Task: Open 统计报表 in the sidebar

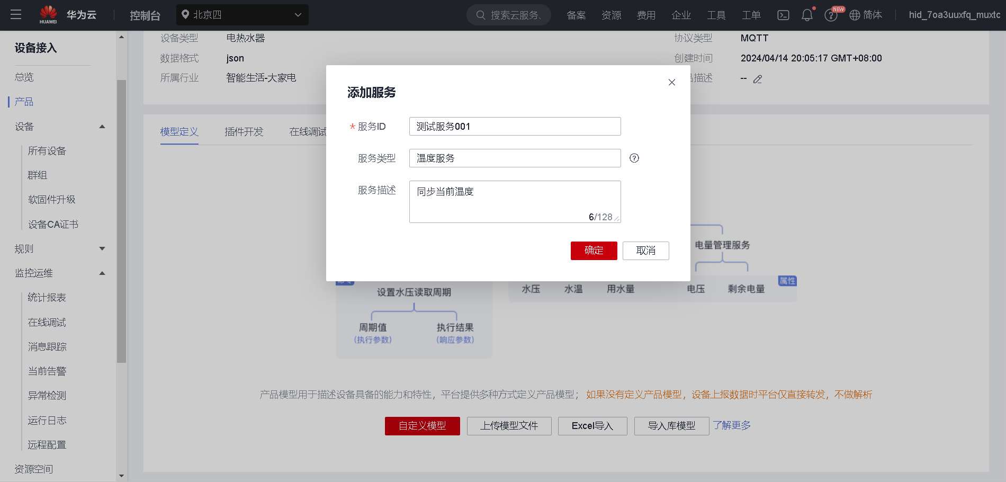Action: click(47, 298)
